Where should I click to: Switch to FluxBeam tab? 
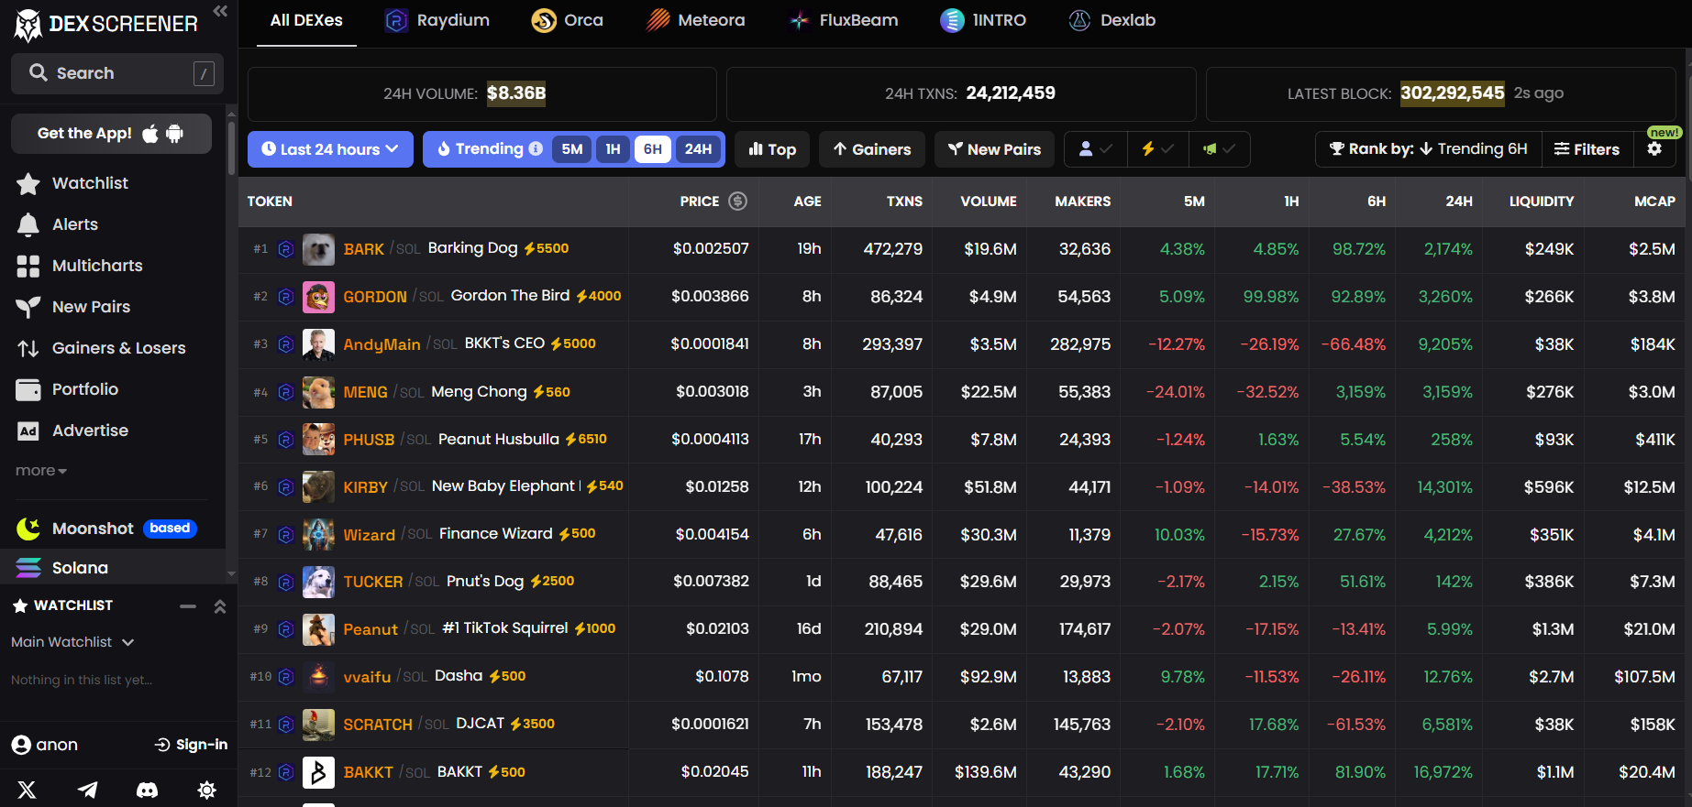click(x=844, y=20)
